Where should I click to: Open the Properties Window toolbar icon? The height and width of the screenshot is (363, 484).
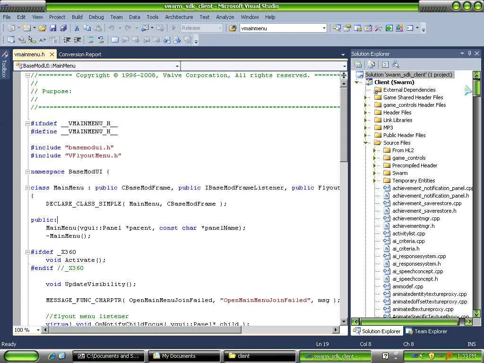(x=347, y=28)
